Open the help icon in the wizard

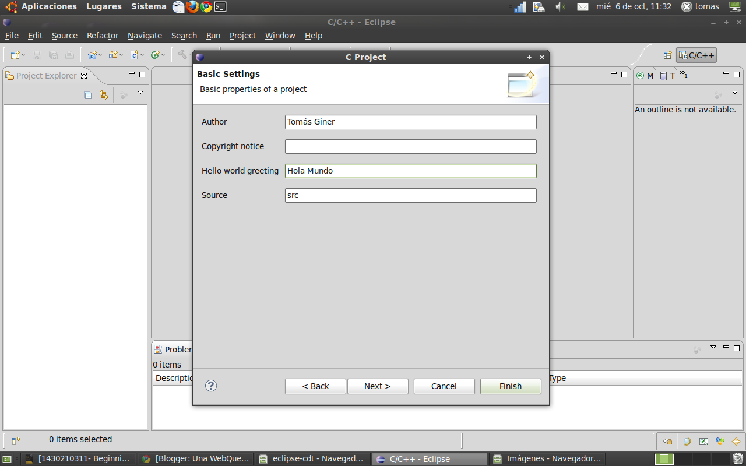(x=211, y=386)
